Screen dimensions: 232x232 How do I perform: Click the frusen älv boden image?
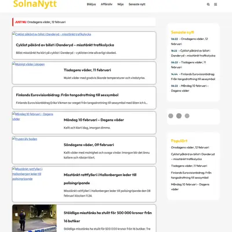[x=25, y=139]
